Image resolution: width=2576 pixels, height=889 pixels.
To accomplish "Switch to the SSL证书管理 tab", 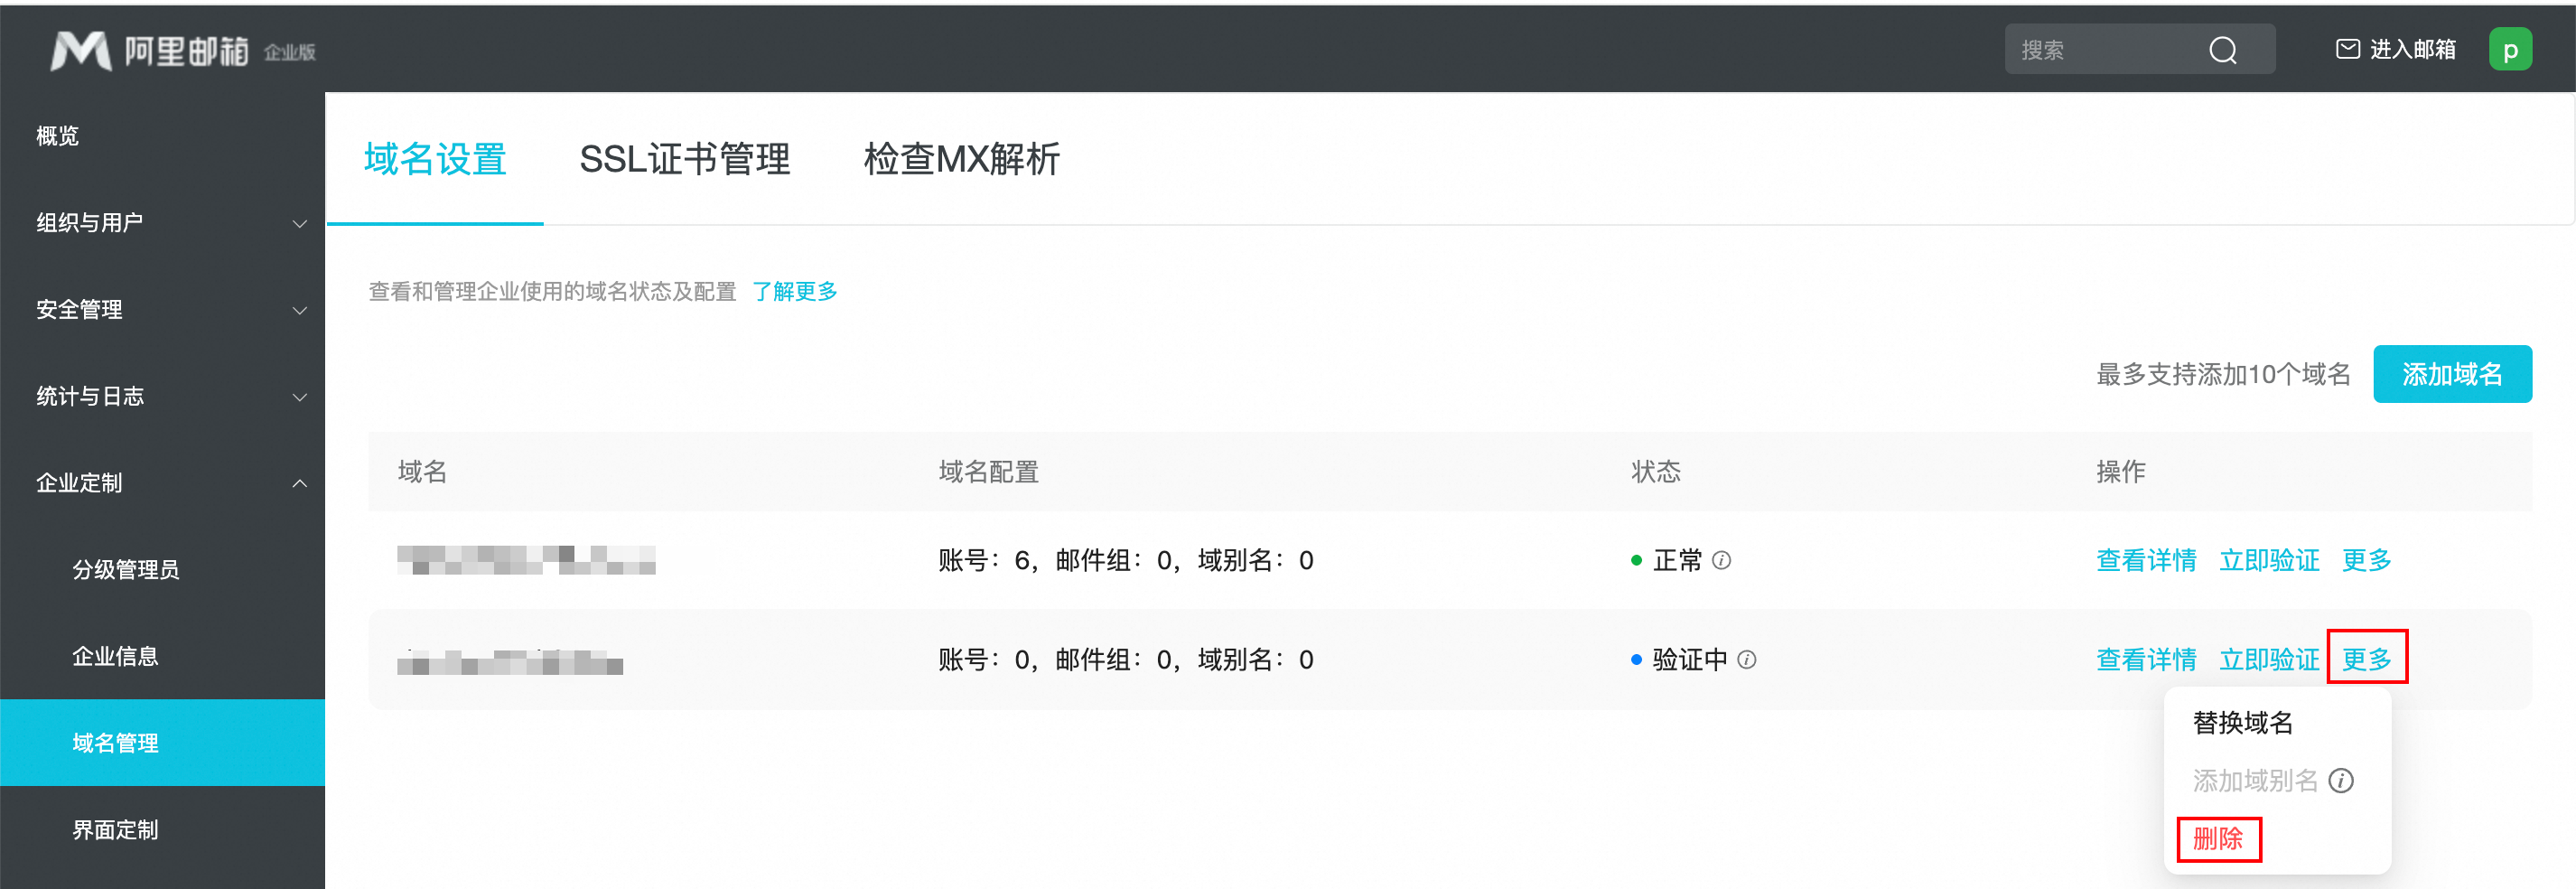I will [x=684, y=159].
